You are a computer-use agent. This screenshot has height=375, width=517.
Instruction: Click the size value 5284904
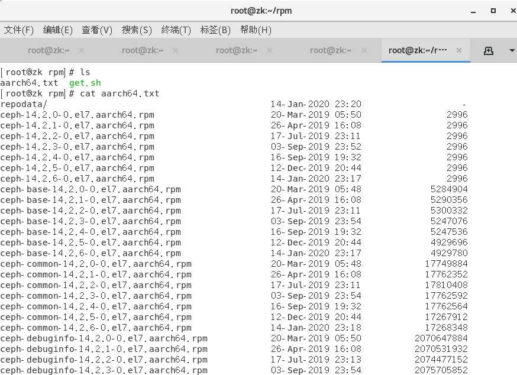pyautogui.click(x=449, y=189)
